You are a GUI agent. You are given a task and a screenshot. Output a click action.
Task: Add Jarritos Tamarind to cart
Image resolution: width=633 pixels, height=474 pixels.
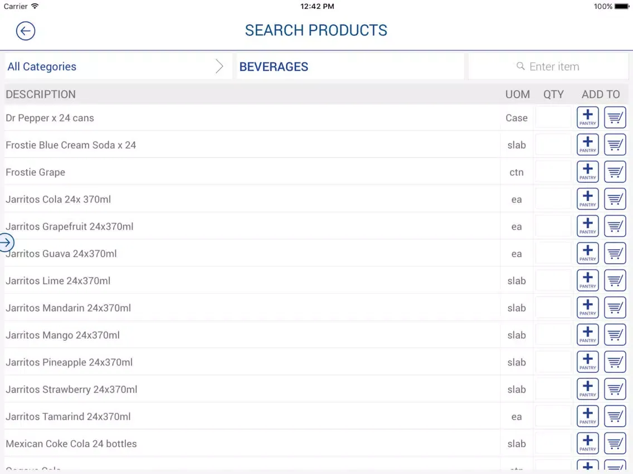615,416
